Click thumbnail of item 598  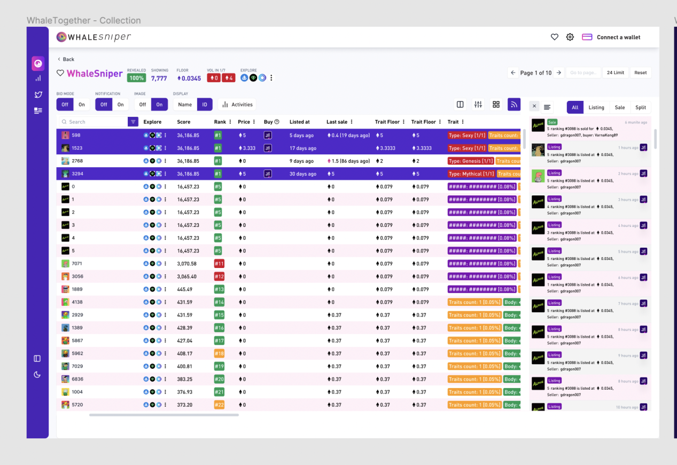point(65,135)
